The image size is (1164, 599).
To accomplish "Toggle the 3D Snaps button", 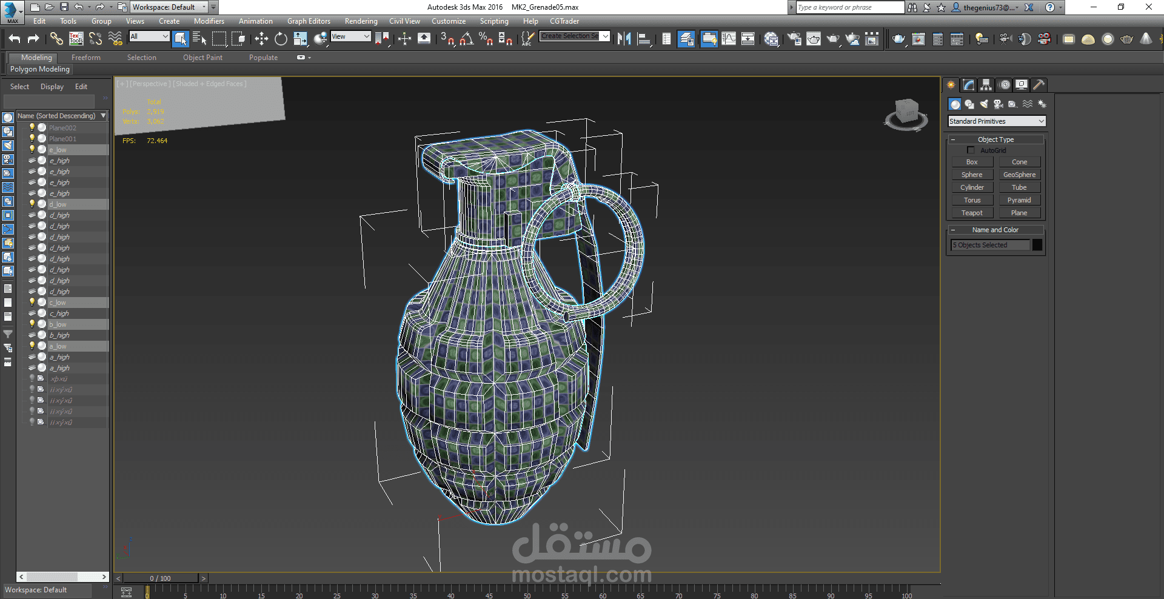I will point(447,39).
